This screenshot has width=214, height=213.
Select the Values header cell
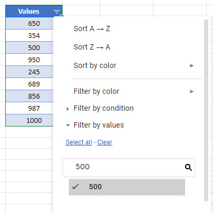tap(34, 11)
